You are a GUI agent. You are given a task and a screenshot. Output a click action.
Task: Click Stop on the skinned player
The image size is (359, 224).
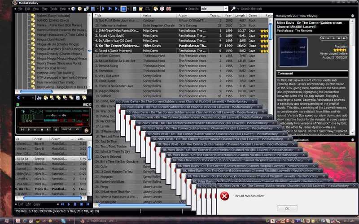pos(42,129)
